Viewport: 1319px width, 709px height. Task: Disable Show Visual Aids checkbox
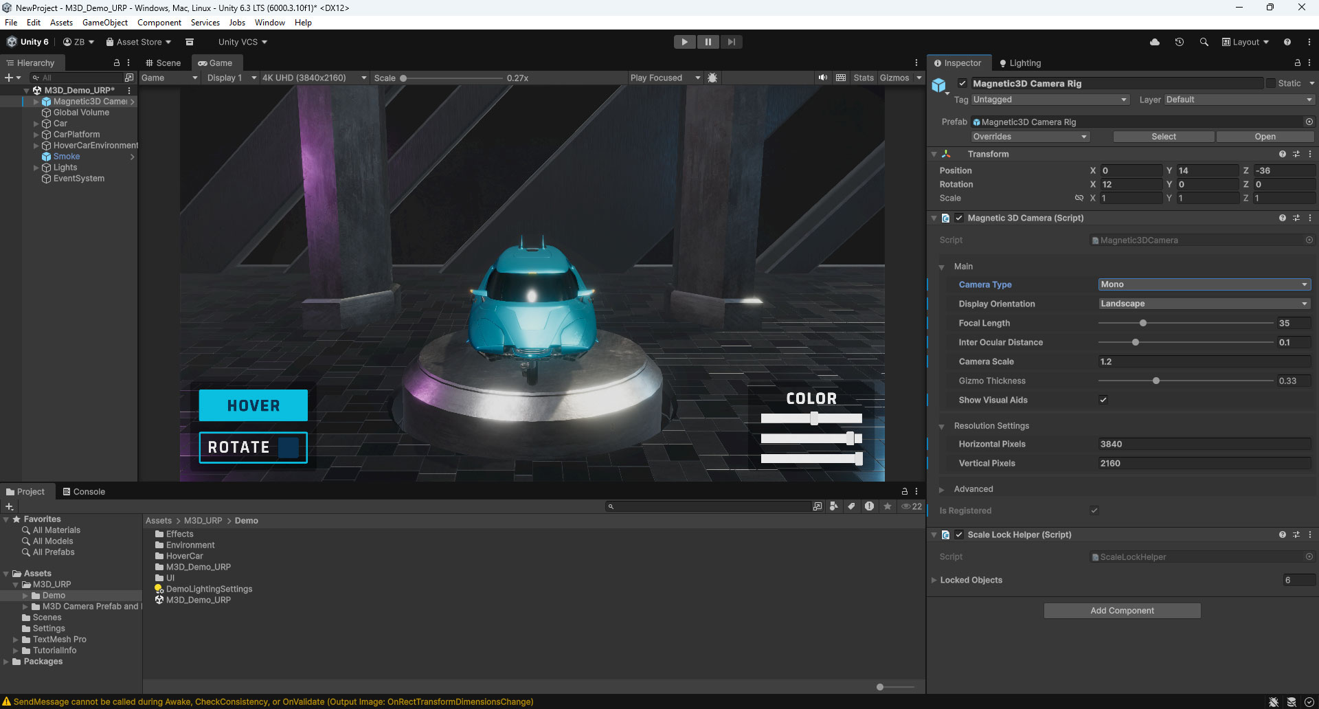tap(1103, 399)
